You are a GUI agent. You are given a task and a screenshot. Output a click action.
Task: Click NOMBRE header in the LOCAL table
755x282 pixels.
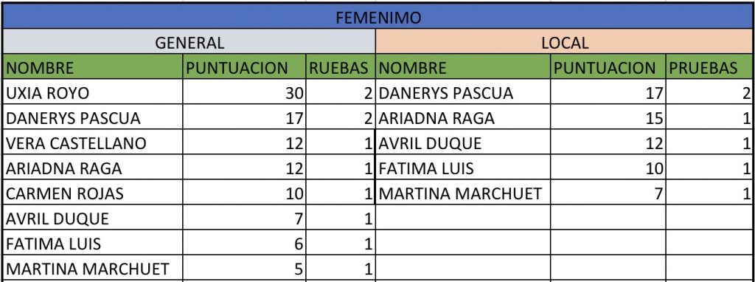pyautogui.click(x=463, y=67)
